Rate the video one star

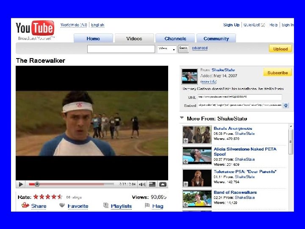click(x=36, y=197)
